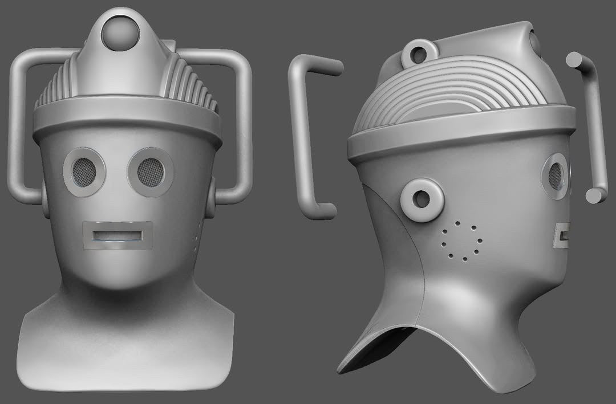Click the front-view helmet's rectangular mouth slot
This screenshot has height=404, width=616.
[x=117, y=235]
